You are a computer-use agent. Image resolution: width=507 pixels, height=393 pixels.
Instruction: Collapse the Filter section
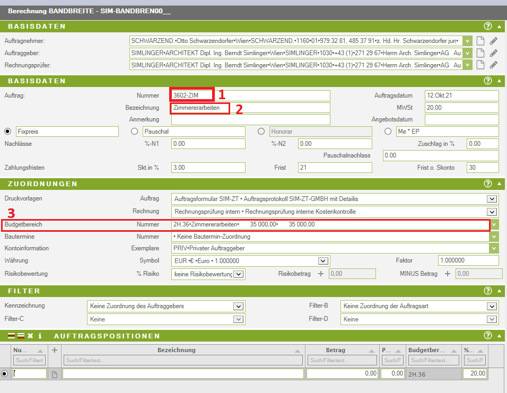[x=499, y=291]
